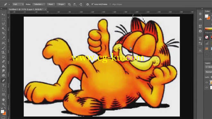Open the toolbox foreground color swatch
The height and width of the screenshot is (119, 212).
point(3,112)
